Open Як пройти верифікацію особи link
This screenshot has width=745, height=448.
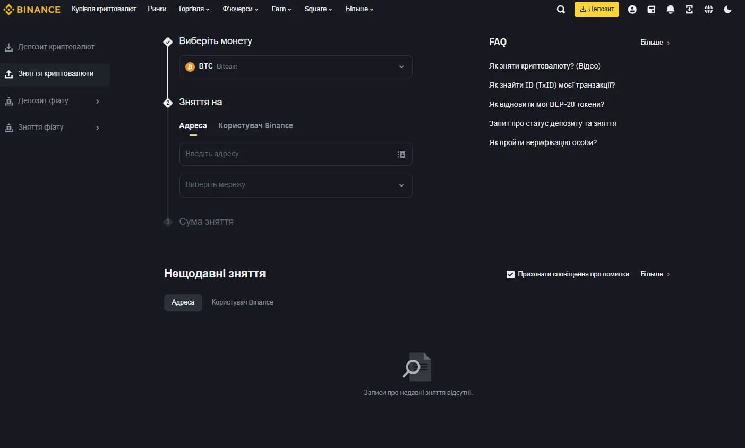click(543, 142)
